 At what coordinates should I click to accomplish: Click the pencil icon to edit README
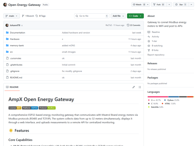134,87
